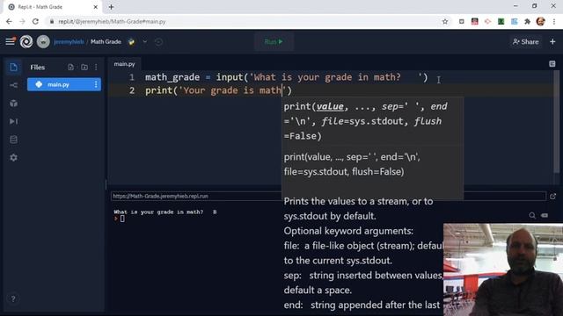563x316 pixels.
Task: Click the browser address bar URL
Action: coord(112,21)
